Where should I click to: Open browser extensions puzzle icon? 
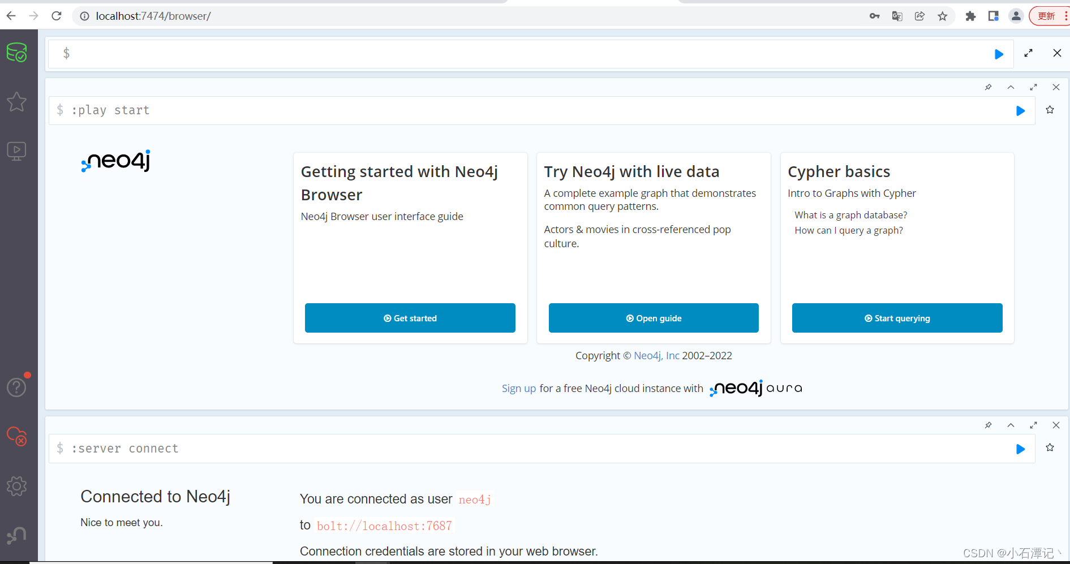tap(970, 16)
